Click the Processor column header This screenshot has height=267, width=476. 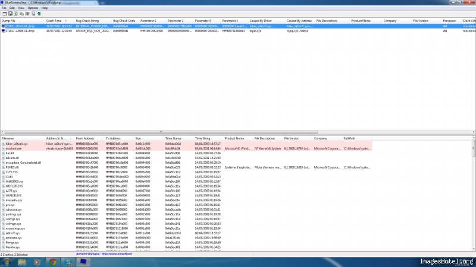click(x=452, y=21)
